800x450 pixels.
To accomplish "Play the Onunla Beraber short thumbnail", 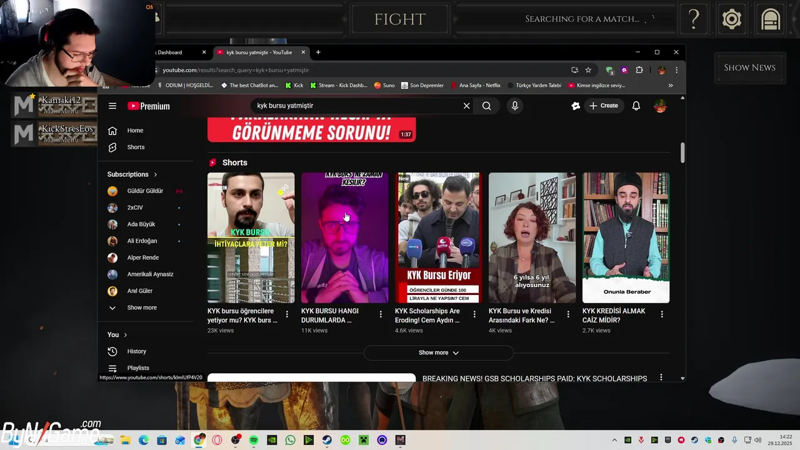I will point(626,237).
